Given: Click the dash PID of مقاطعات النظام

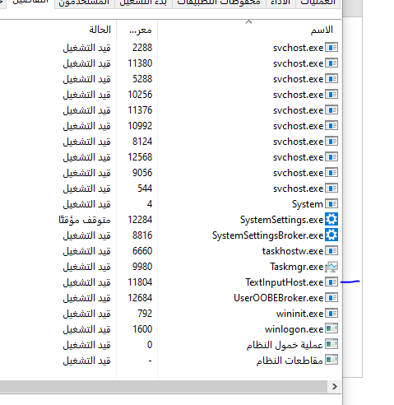Looking at the screenshot, I should click(150, 361).
